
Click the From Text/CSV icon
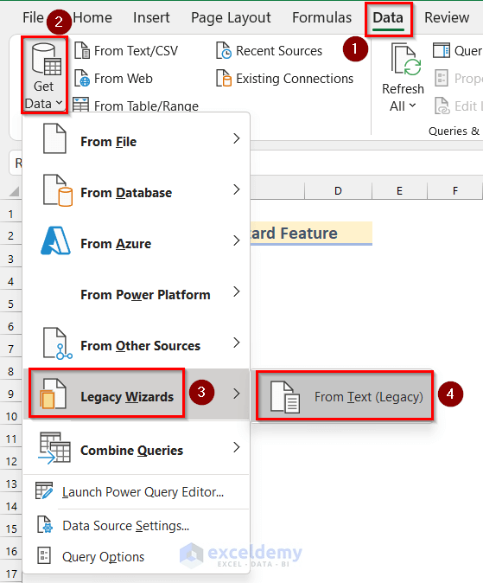pyautogui.click(x=82, y=50)
